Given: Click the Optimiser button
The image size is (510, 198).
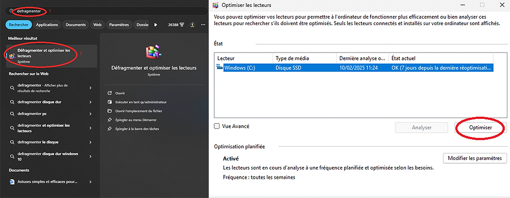Looking at the screenshot, I should [x=480, y=128].
